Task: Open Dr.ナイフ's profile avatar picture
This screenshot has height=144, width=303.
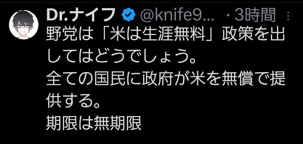Action: pyautogui.click(x=23, y=25)
